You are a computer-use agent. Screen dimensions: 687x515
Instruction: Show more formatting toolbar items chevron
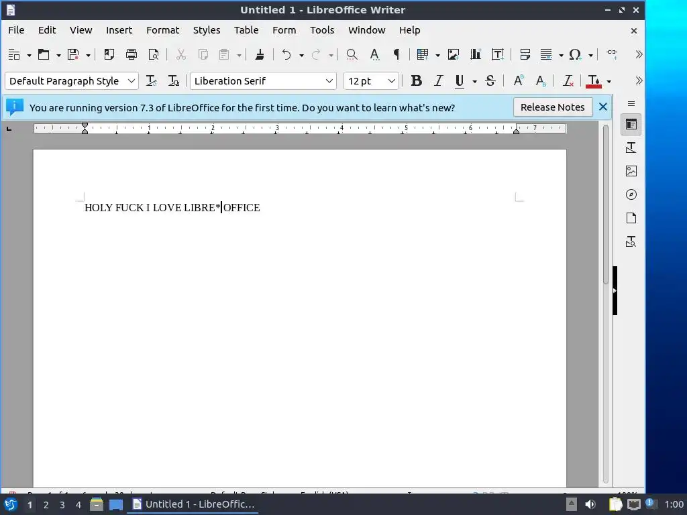pos(639,80)
